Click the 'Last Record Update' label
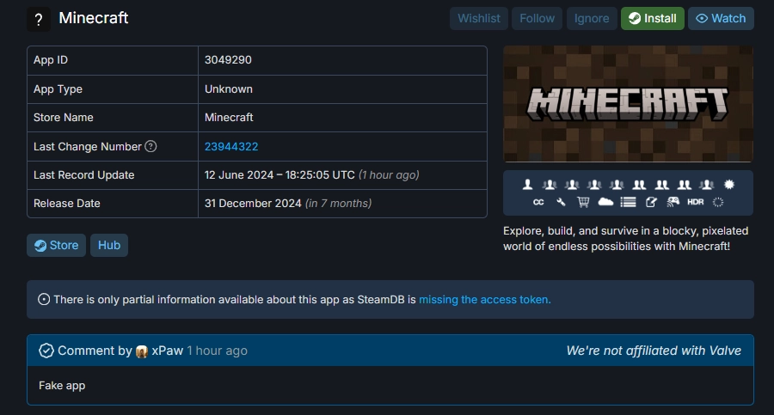This screenshot has width=774, height=415. point(84,175)
